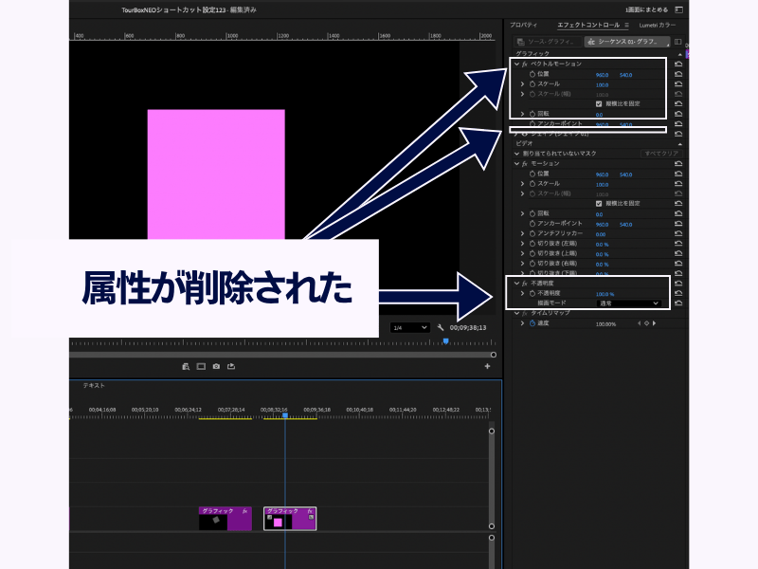Click the Motion position stopwatch icon
Screen dimensions: 758x569
pos(530,174)
